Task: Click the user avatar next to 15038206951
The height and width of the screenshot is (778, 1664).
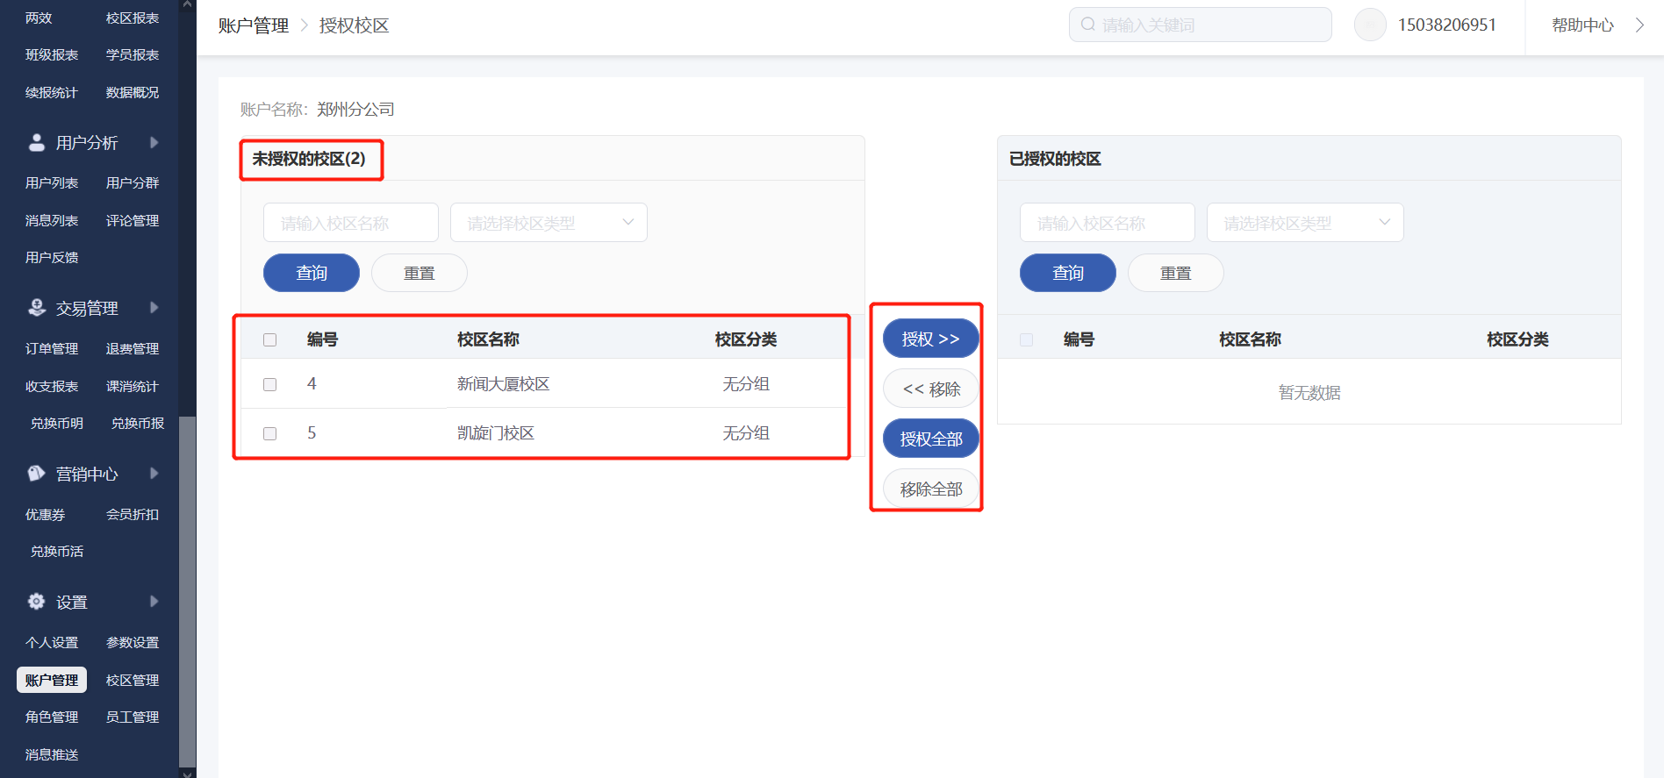Action: [1370, 25]
